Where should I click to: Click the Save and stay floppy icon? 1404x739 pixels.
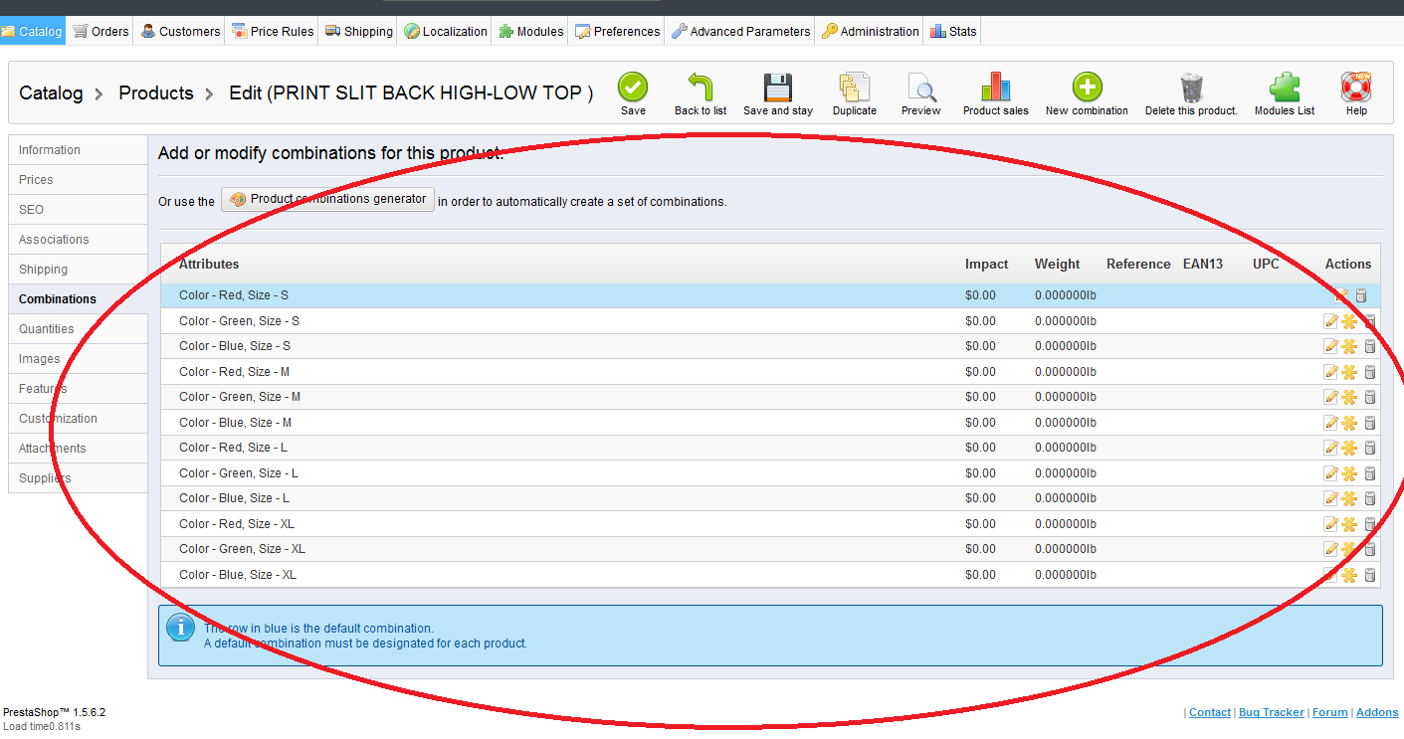[x=778, y=88]
